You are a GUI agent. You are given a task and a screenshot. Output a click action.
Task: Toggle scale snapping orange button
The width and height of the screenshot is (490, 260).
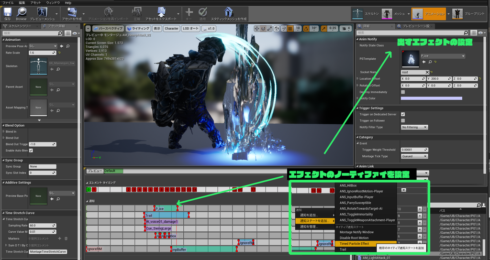pos(324,28)
